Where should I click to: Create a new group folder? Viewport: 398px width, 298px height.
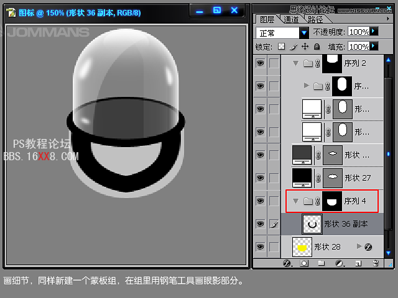[x=322, y=263]
